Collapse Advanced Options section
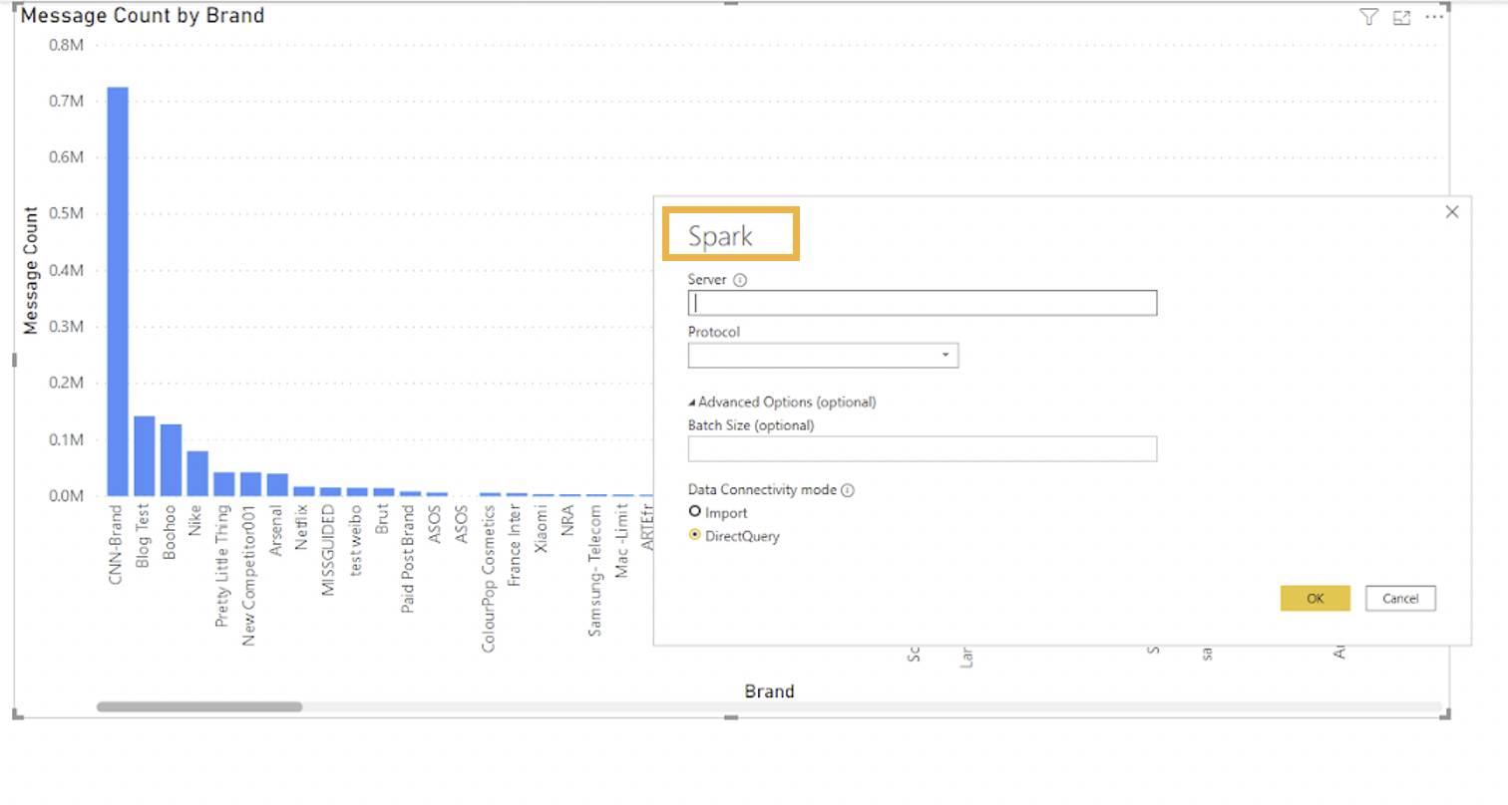The height and width of the screenshot is (805, 1508). coord(782,402)
